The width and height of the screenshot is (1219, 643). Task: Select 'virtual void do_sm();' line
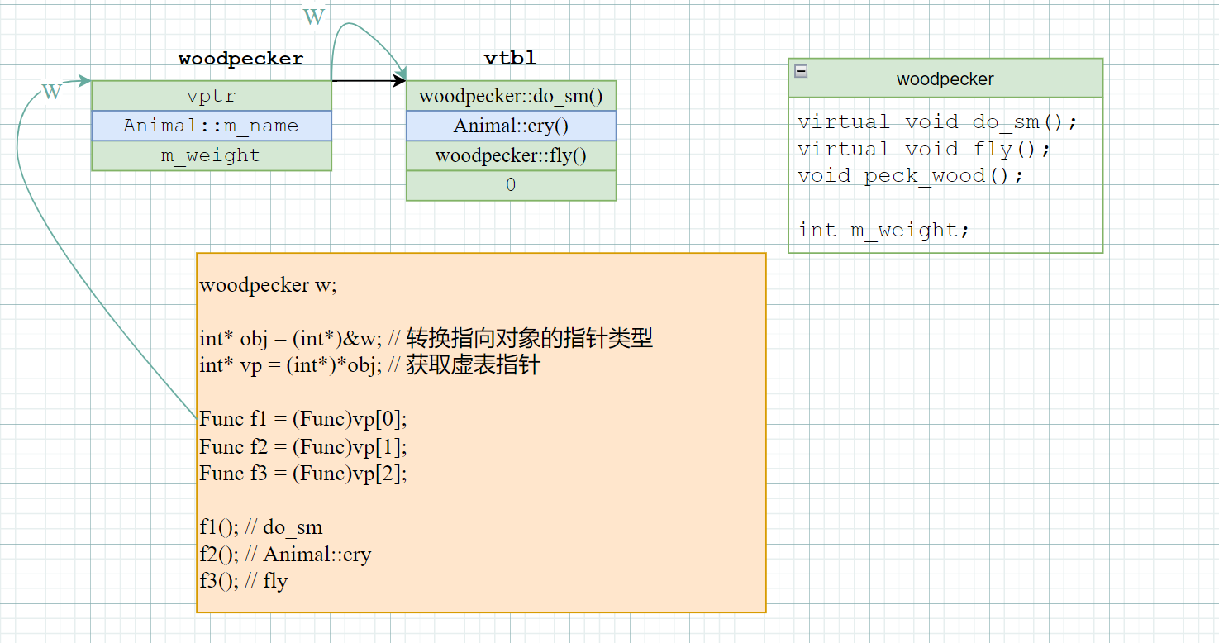point(938,122)
